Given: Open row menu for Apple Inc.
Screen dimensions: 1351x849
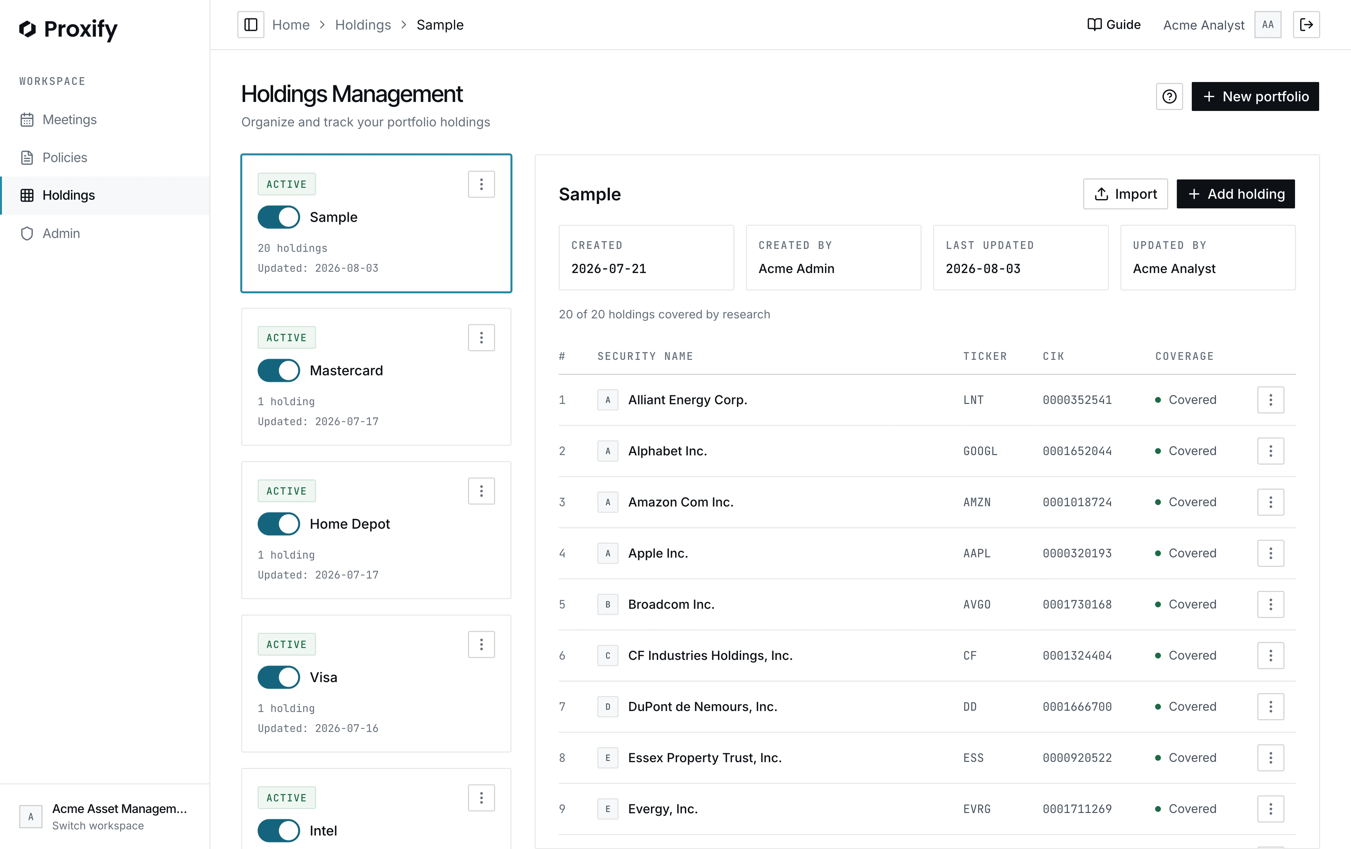Looking at the screenshot, I should point(1270,553).
